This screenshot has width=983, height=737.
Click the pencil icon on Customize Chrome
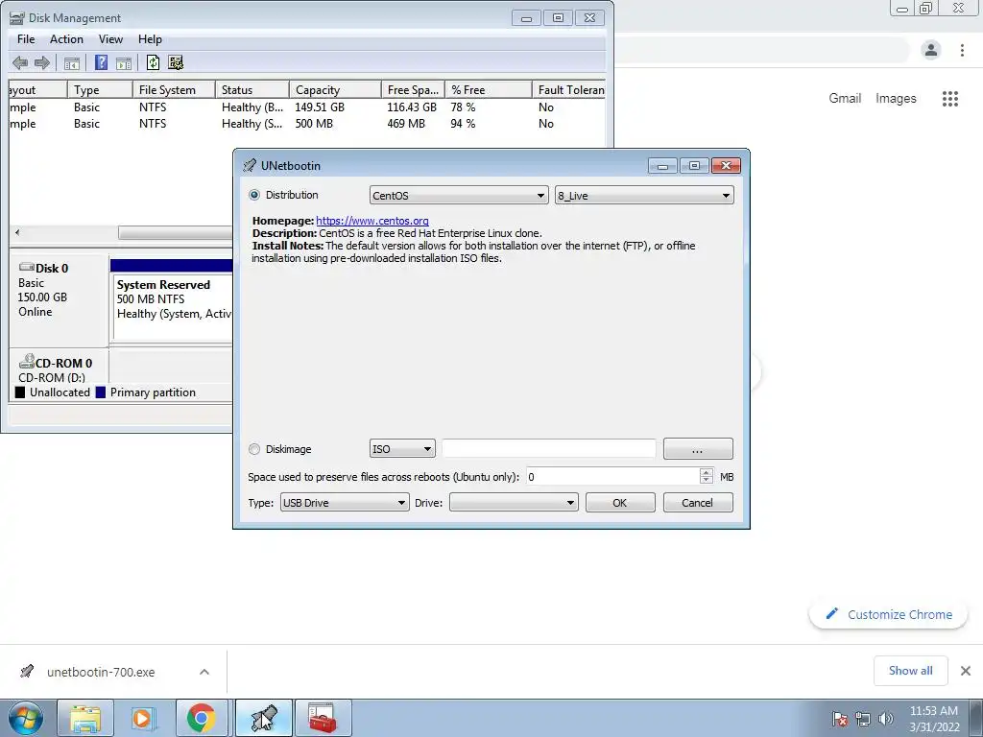click(832, 613)
